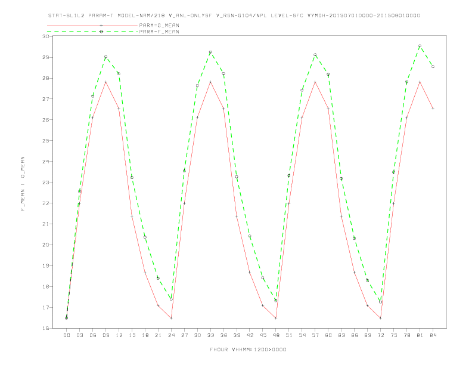
Task: Click the F_MEAN | O_MEAN vertical axis title
Action: (x=23, y=184)
